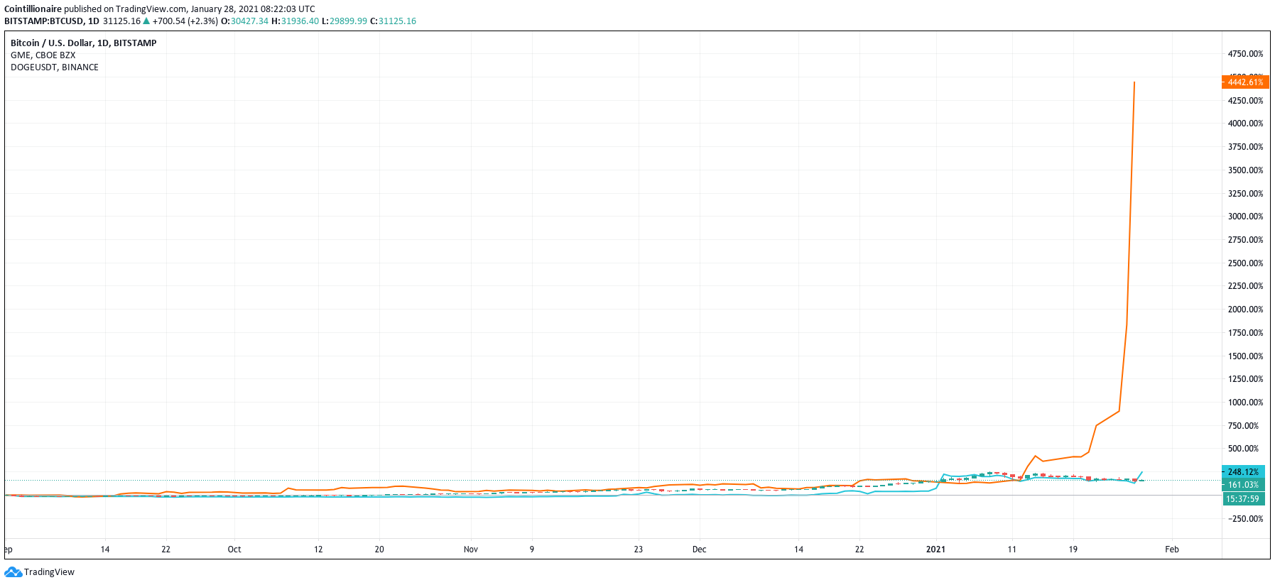Click the Feb date on time axis
The image size is (1275, 585).
[x=1172, y=550]
